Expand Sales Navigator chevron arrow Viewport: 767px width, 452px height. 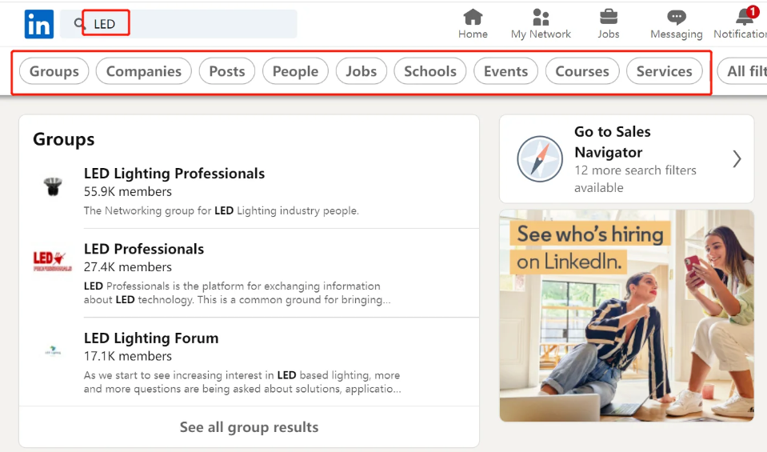click(x=737, y=159)
